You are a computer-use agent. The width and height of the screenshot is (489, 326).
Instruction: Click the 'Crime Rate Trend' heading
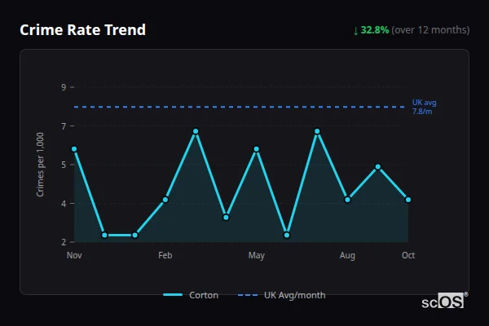82,30
